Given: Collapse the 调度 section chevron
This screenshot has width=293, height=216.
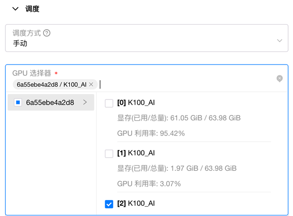Looking at the screenshot, I should point(15,9).
